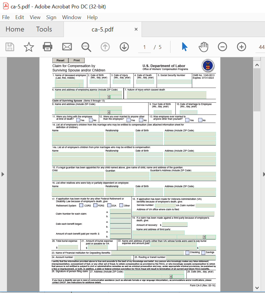Send file by email envelope icon

pyautogui.click(x=67, y=47)
